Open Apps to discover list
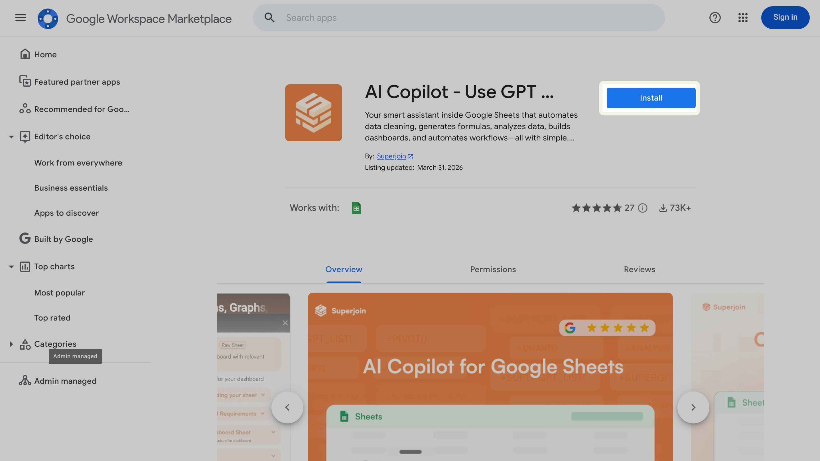Image resolution: width=820 pixels, height=461 pixels. click(x=66, y=213)
